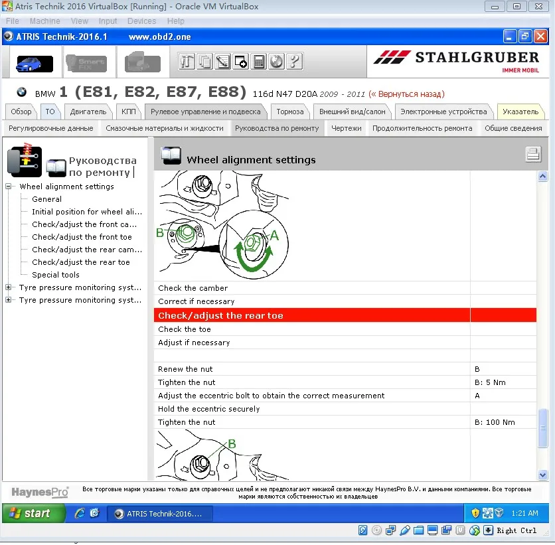Click the B: 100 Nm torque value
The image size is (555, 545).
(495, 422)
